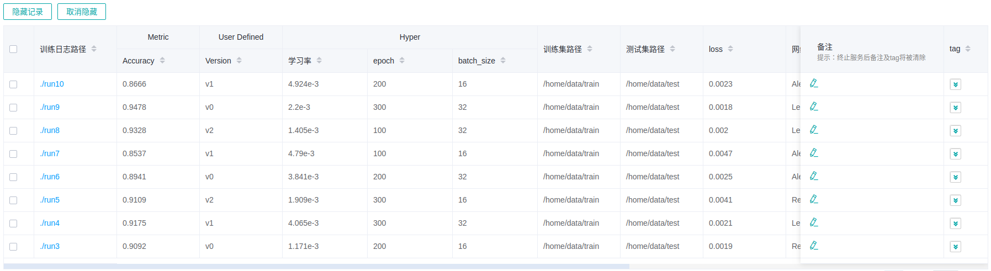
Task: Sort by batch_size using its sort icon
Action: tap(503, 60)
